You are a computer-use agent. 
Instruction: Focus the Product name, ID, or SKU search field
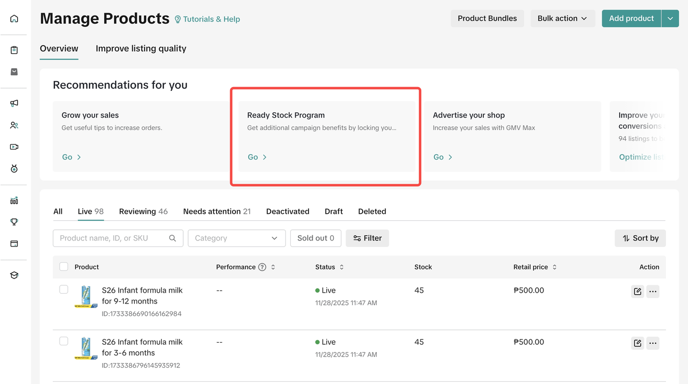(x=113, y=238)
